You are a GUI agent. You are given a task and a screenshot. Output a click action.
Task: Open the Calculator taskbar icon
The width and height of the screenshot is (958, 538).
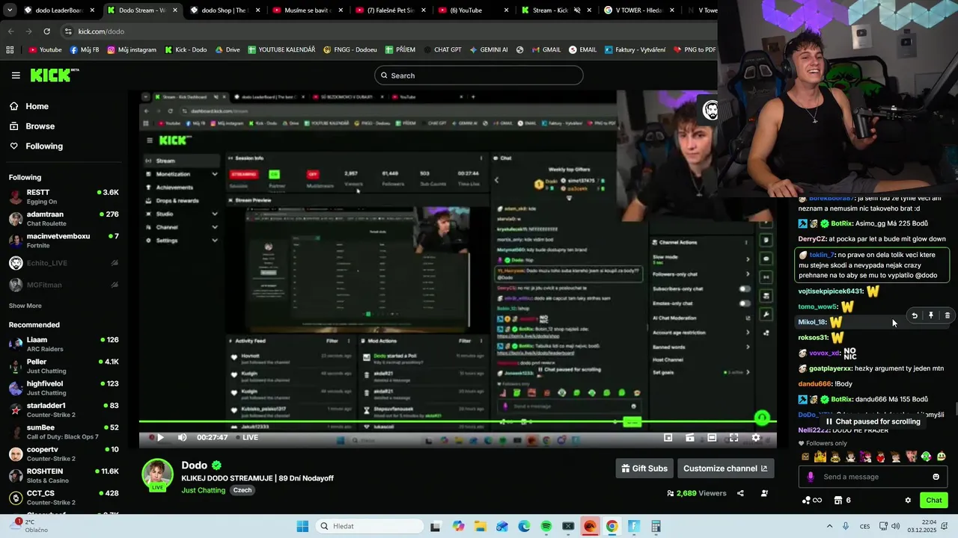[656, 526]
